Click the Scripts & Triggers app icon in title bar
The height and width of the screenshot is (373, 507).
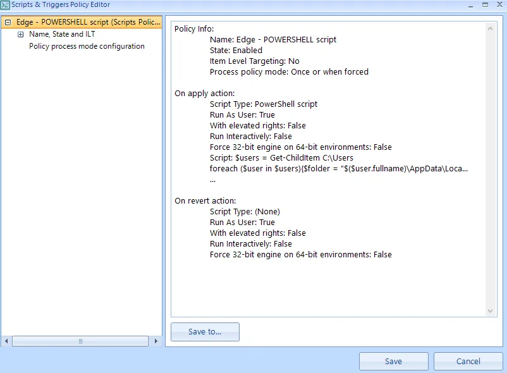tap(6, 5)
